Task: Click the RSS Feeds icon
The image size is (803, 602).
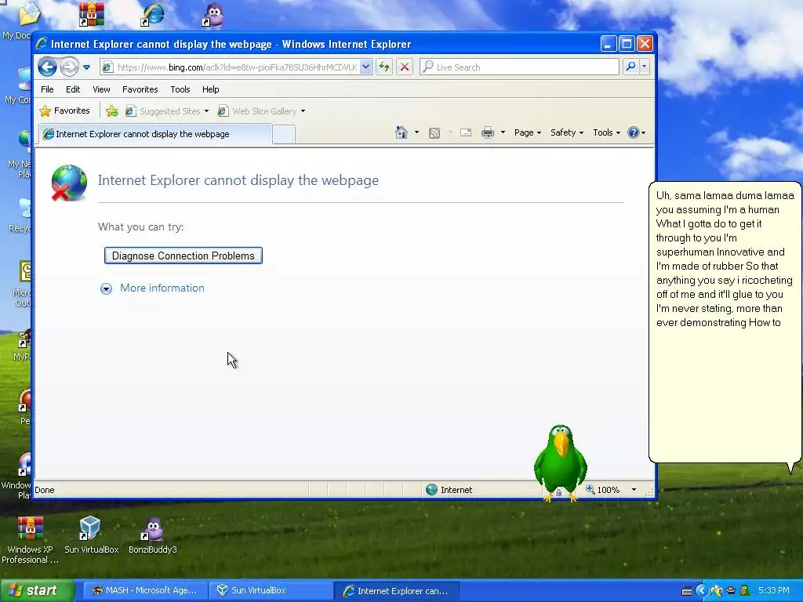Action: pyautogui.click(x=434, y=133)
